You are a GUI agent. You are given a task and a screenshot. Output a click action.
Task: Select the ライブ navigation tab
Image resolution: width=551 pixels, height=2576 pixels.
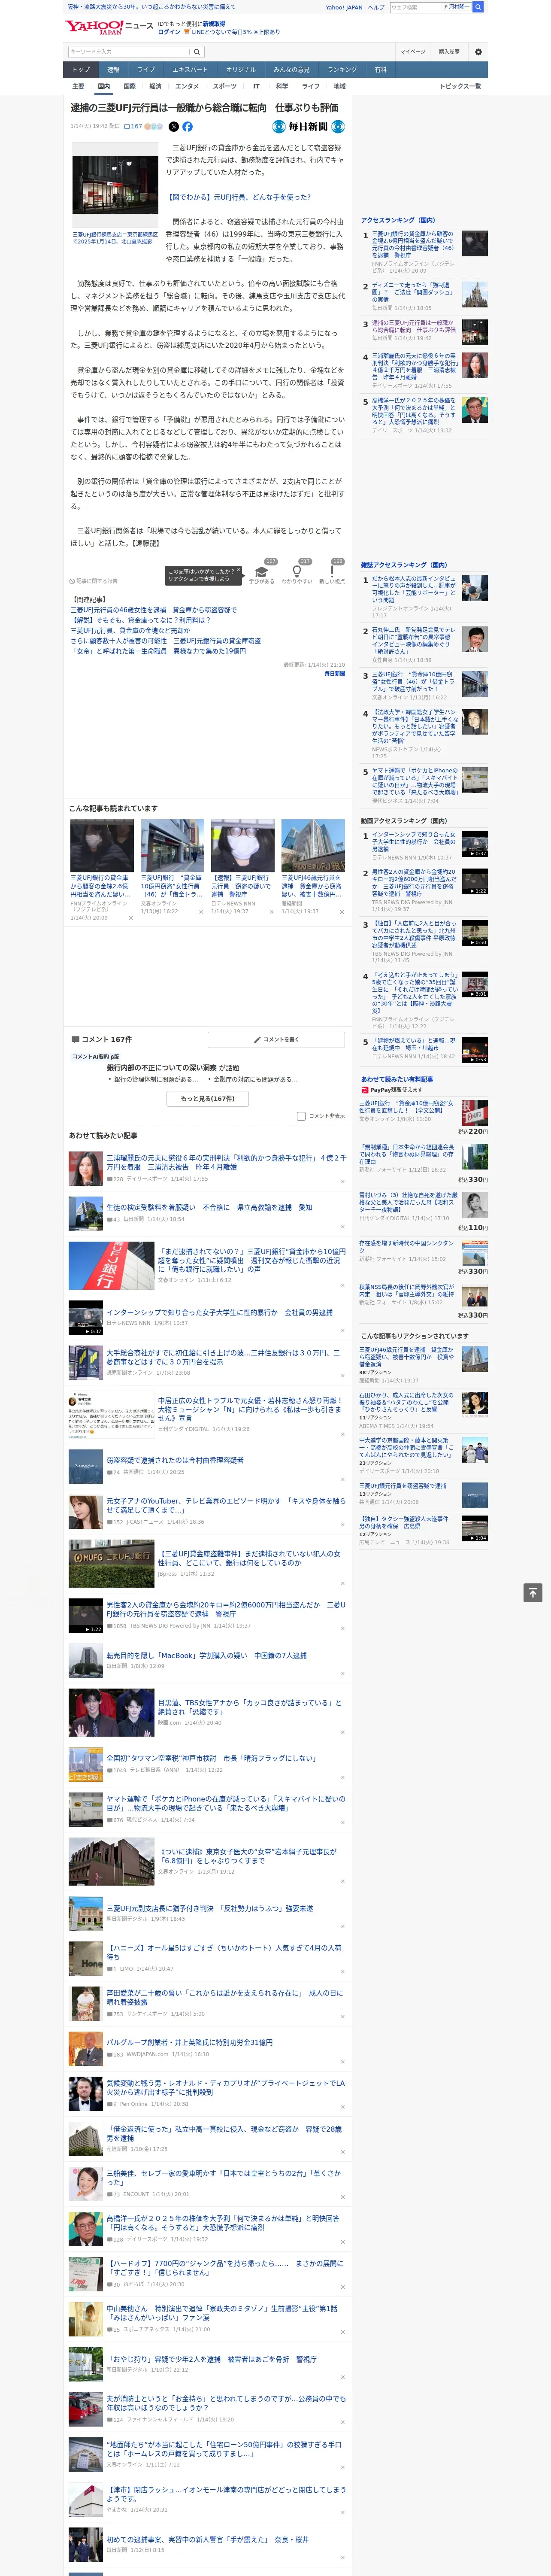[146, 70]
